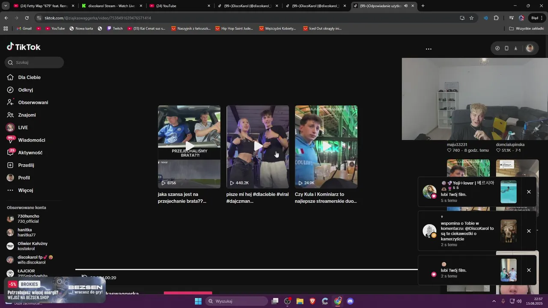Switch to discokarol Stream Kick tab
Screen dimensions: 548x308
coord(111,6)
